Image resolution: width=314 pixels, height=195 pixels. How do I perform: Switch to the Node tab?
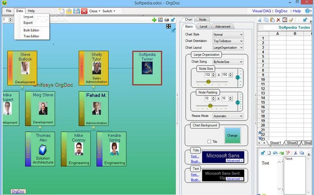point(202,19)
